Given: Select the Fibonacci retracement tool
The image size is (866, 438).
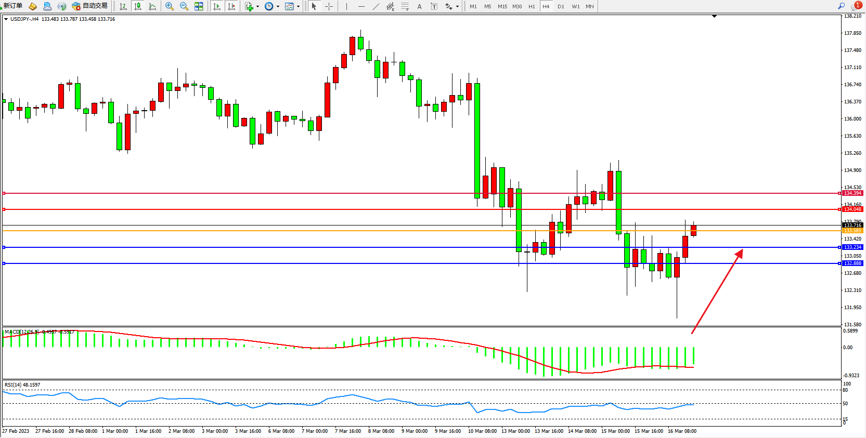Looking at the screenshot, I should coord(405,6).
